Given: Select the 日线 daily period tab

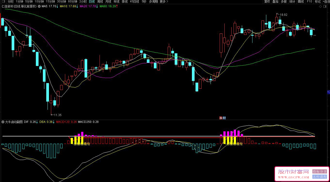Looking at the screenshot, I should [92, 2].
